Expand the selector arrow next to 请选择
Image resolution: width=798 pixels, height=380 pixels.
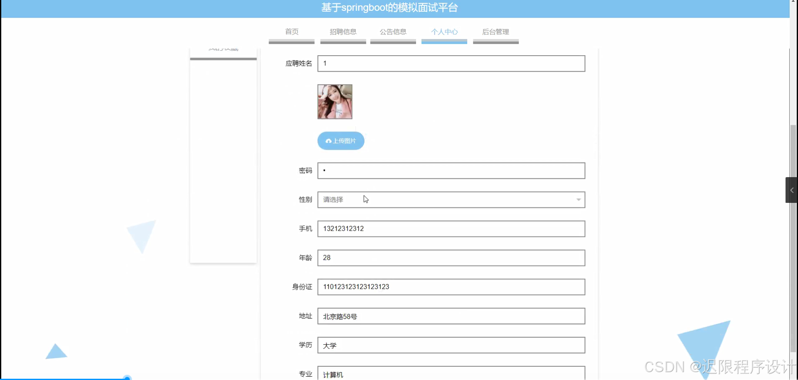tap(578, 200)
